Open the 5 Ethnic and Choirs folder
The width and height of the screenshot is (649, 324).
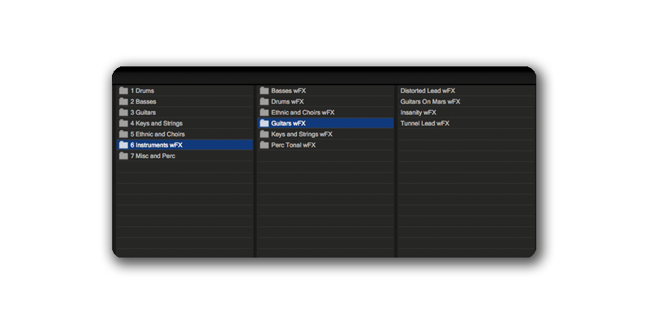[x=157, y=134]
